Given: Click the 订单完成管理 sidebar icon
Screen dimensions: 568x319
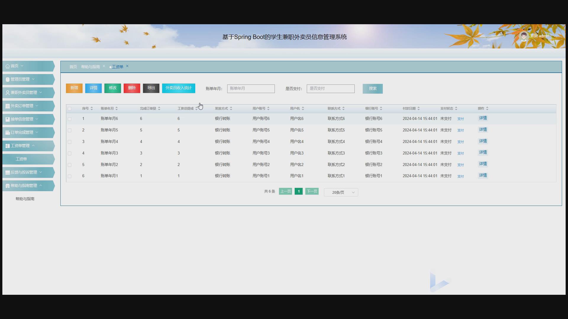Looking at the screenshot, I should pos(7,132).
